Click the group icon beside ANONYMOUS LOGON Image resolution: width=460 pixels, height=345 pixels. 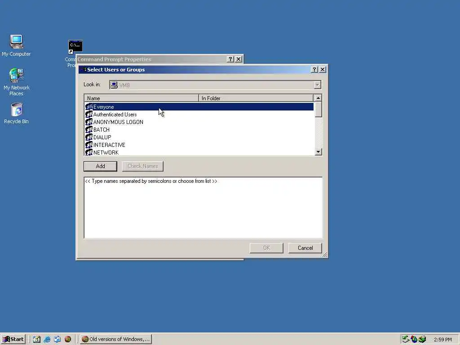[x=89, y=122]
